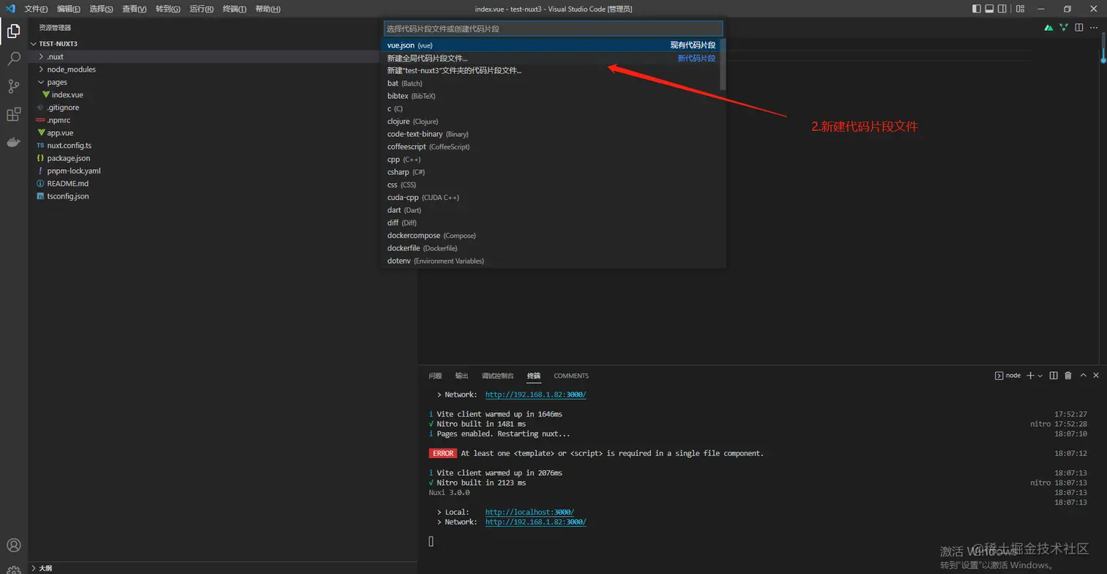Click the node terminal shell indicator
1107x574 pixels.
click(x=1007, y=376)
